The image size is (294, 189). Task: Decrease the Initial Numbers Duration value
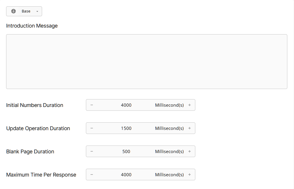coord(91,105)
